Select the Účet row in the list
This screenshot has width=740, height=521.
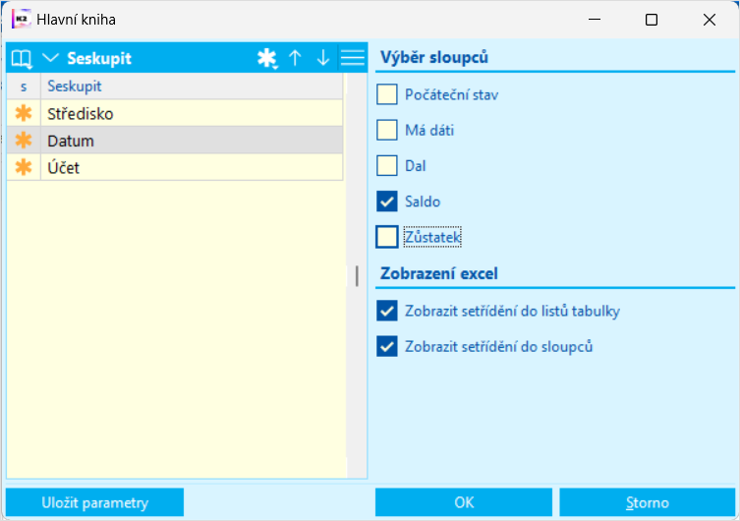(x=187, y=168)
